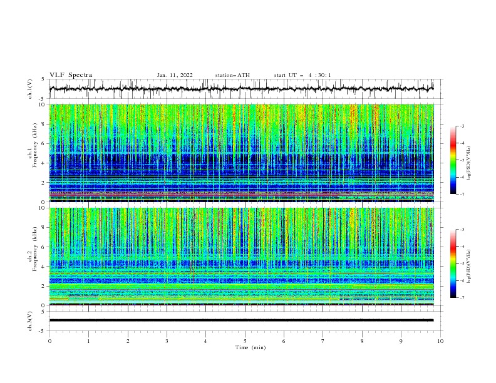Viewport: 496px width, 383px height.
Task: Click the 'VLF Spectra' plot title
Action: (x=71, y=75)
